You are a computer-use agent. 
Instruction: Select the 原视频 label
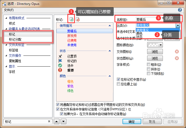pyautogui.click(x=72, y=36)
